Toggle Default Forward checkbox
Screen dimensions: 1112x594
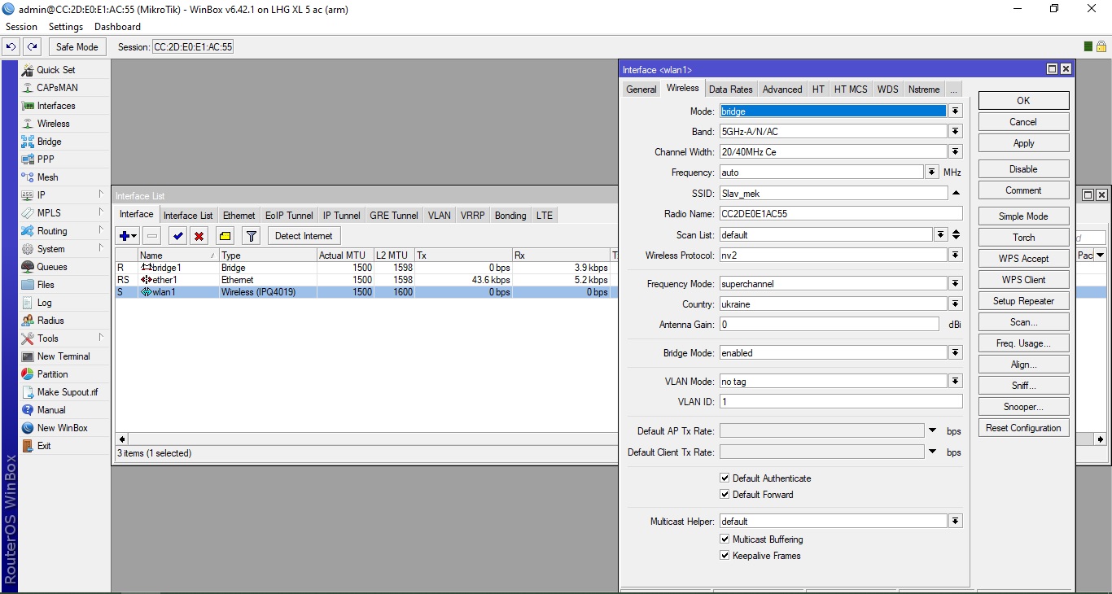[725, 495]
